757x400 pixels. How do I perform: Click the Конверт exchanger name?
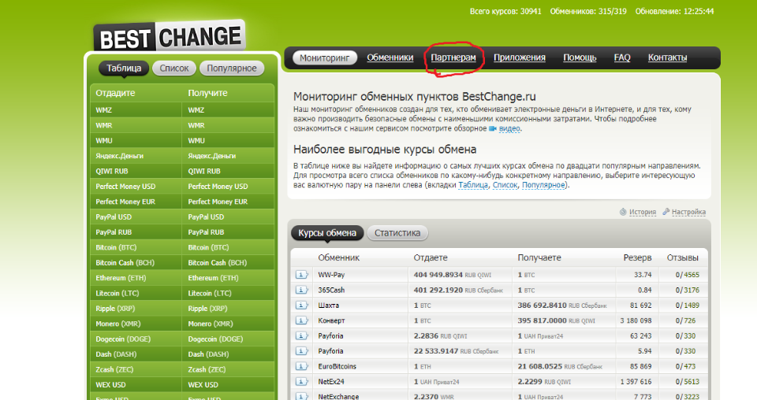pos(331,320)
